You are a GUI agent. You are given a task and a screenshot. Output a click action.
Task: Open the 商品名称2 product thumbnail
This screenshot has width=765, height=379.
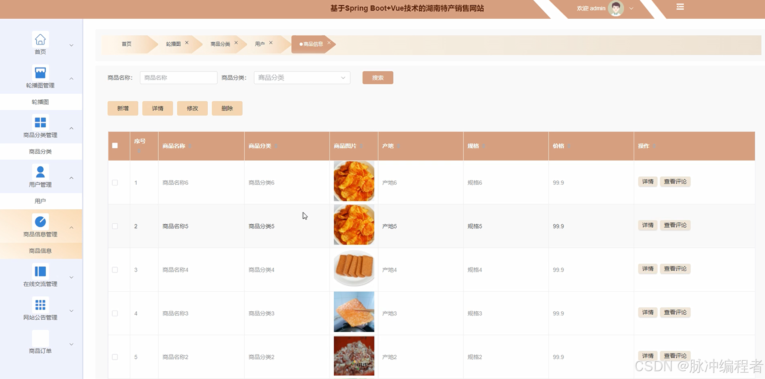[x=354, y=356]
